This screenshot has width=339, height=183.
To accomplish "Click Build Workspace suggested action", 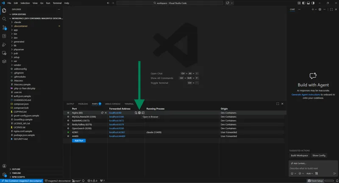I will 299,155.
